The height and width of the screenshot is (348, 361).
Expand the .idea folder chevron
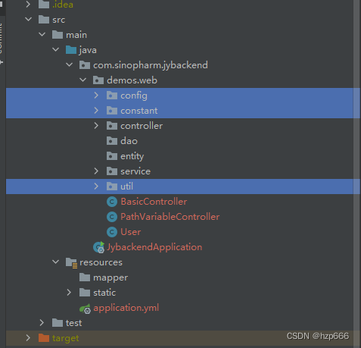(28, 5)
